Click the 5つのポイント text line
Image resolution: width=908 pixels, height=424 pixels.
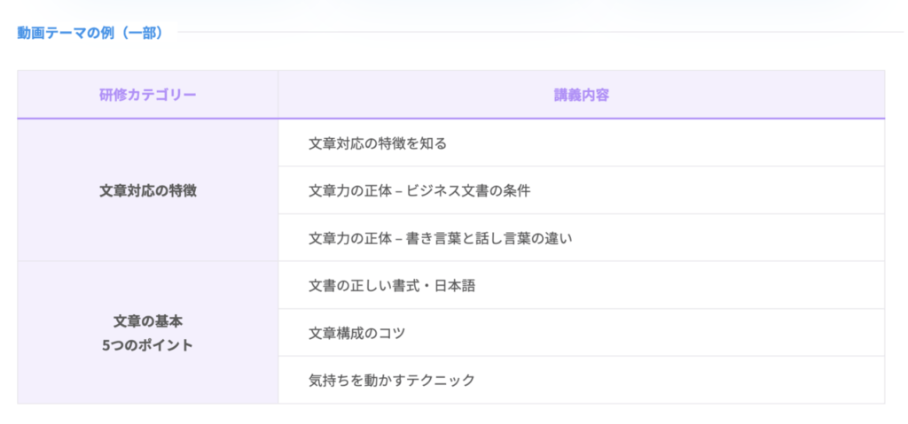[x=148, y=344]
